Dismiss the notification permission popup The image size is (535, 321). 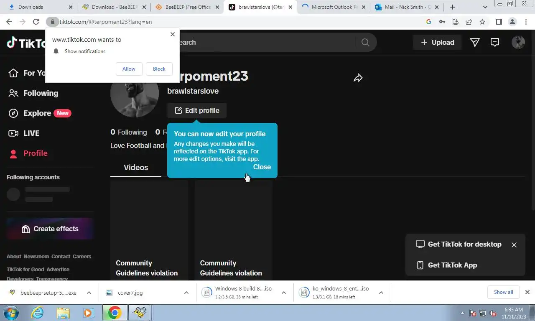pyautogui.click(x=173, y=34)
